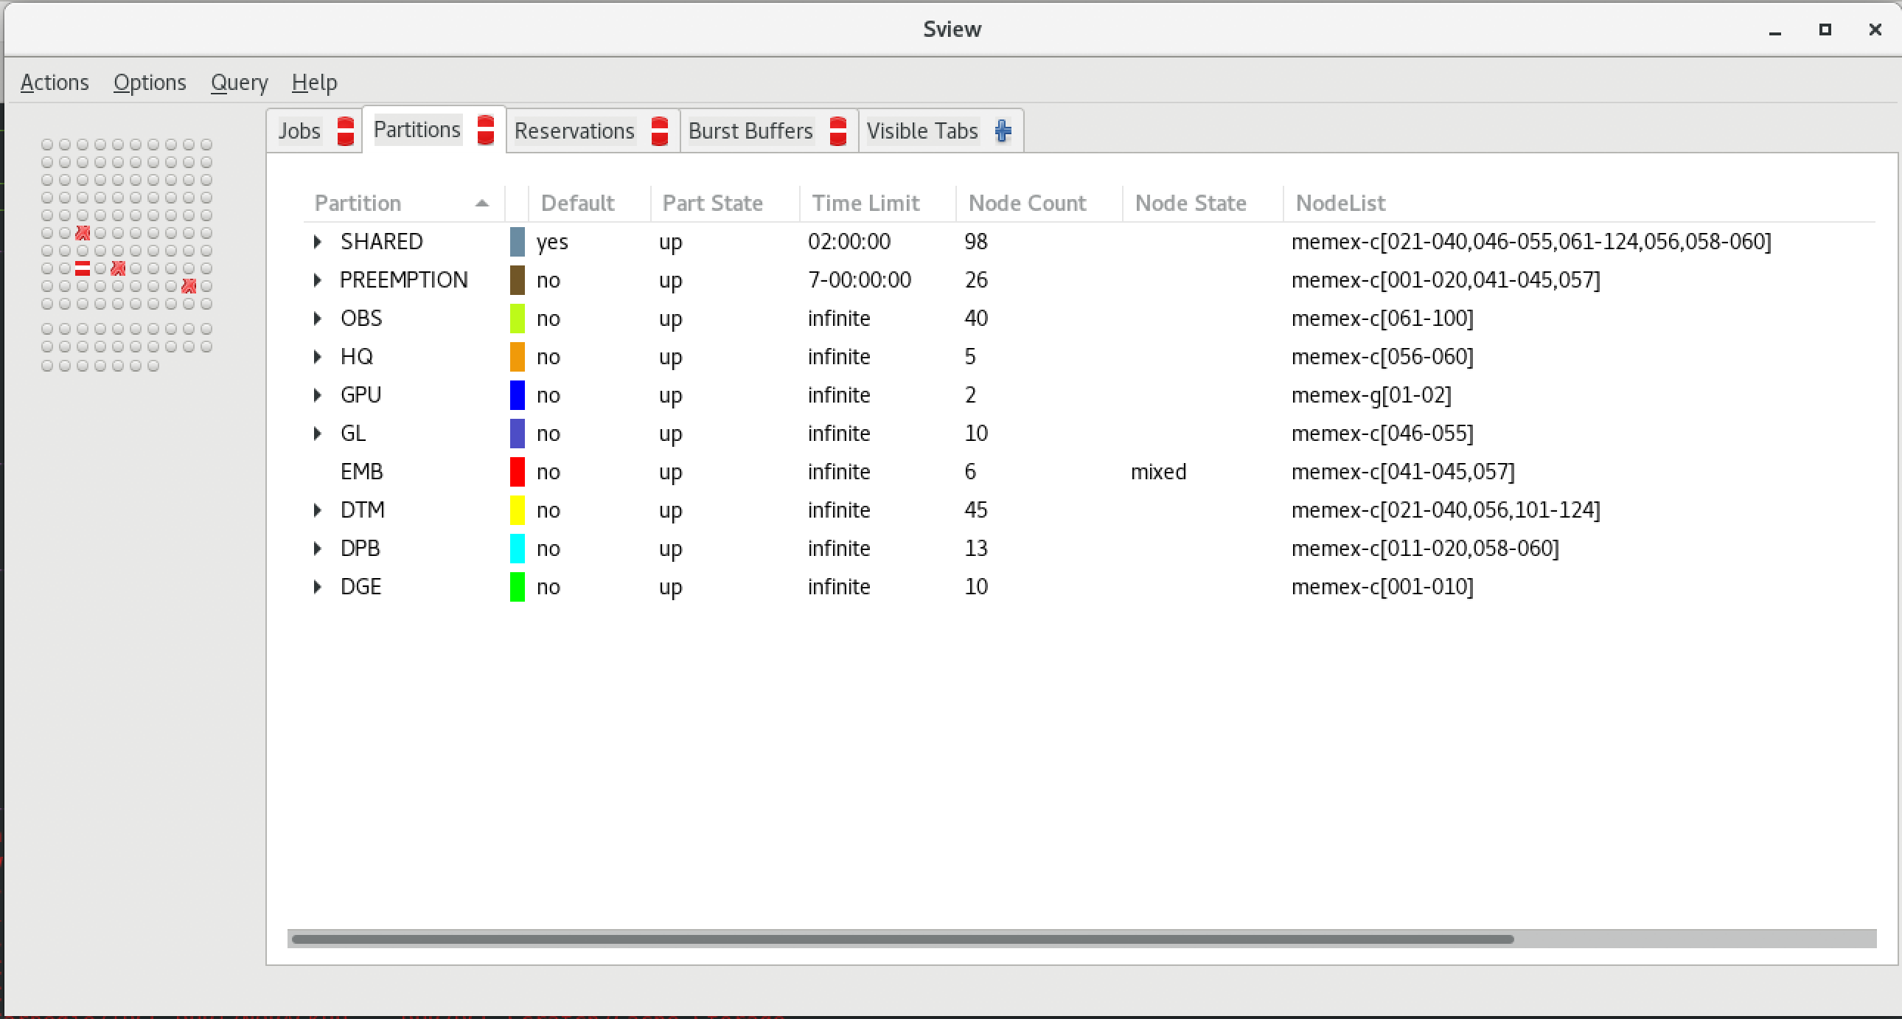Viewport: 1902px width, 1019px height.
Task: Click node count '98'
Action: 976,241
